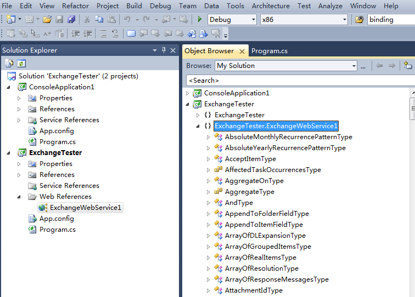Click the Display object member list icon
Screen dimensions: 415x297
tap(11, 33)
